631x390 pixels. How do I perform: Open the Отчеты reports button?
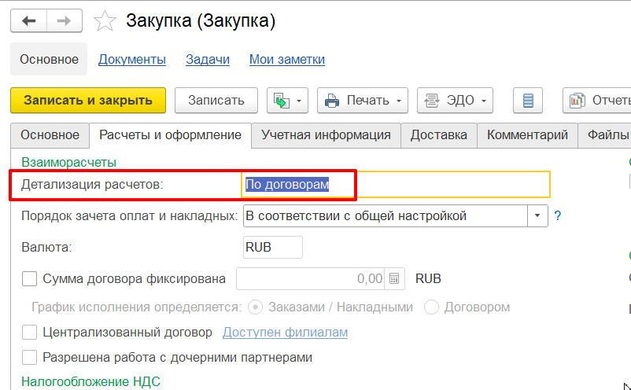[x=598, y=101]
